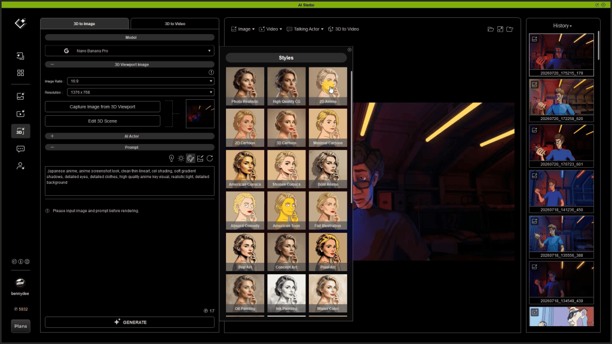Open history item 20260720_175215_179

(x=561, y=54)
